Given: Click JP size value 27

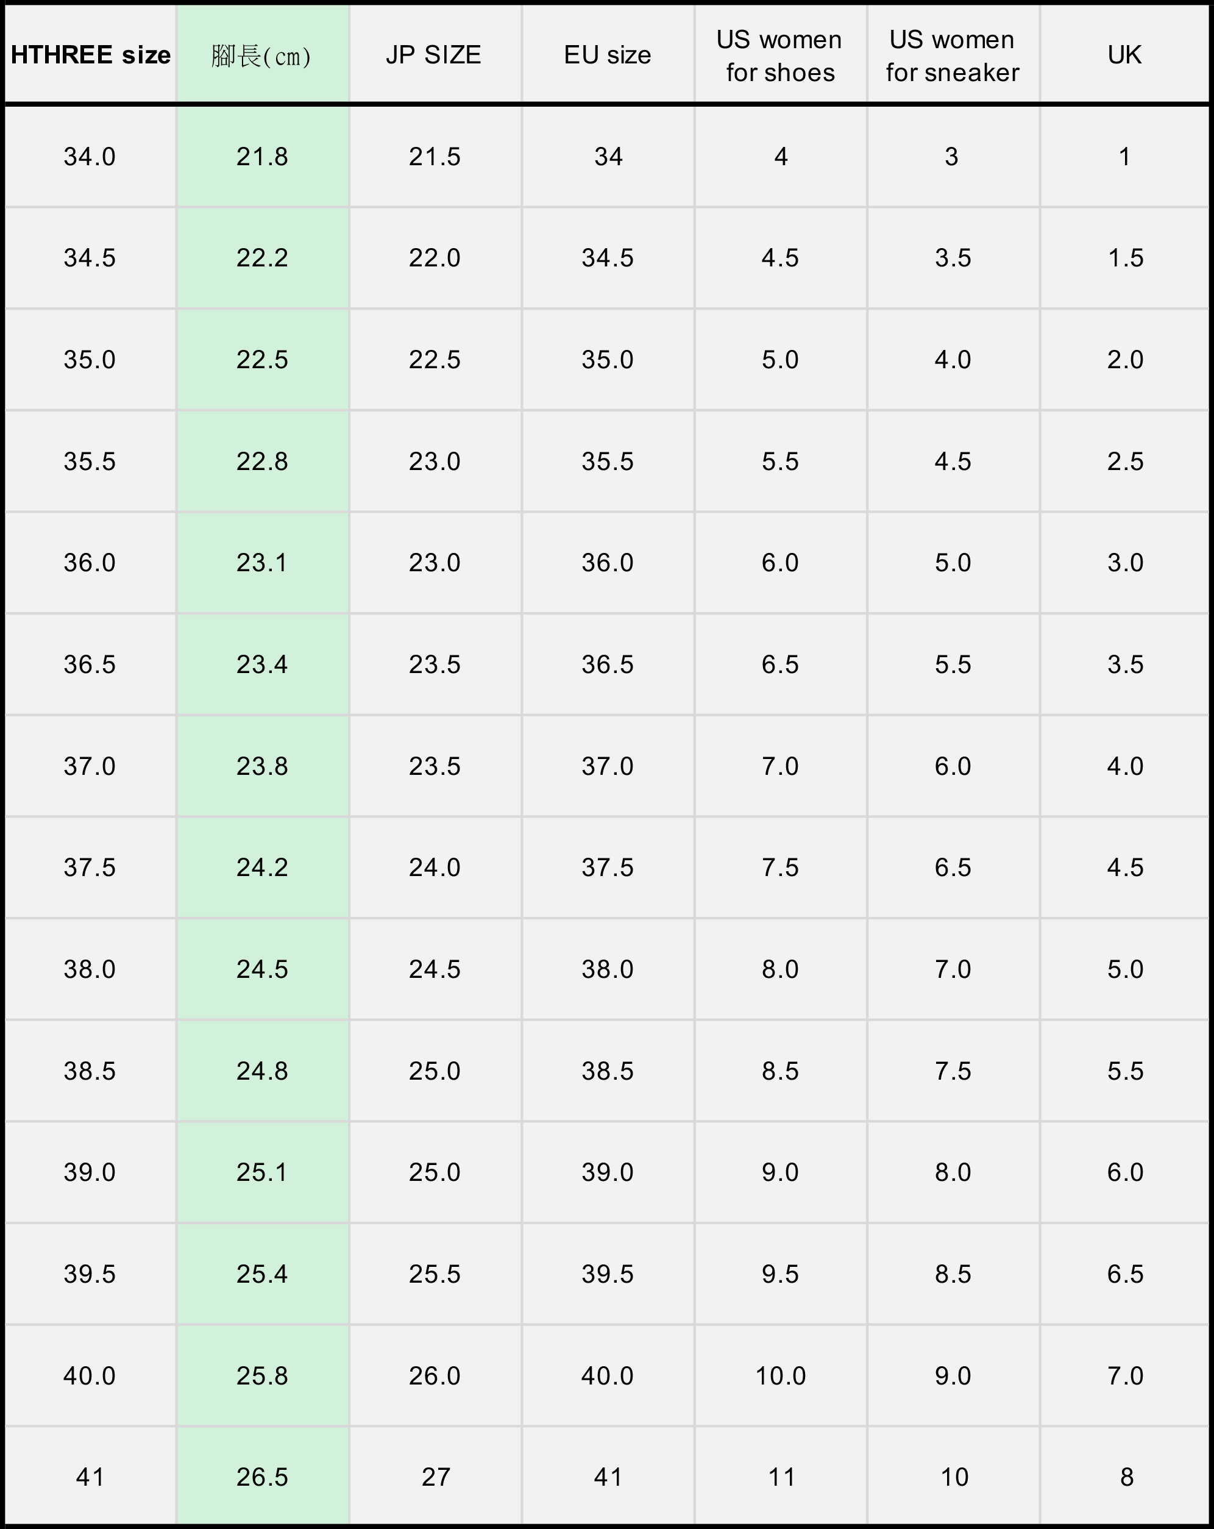Looking at the screenshot, I should pos(435,1477).
